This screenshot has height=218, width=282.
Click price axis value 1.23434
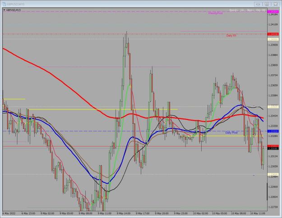[x=273, y=116]
